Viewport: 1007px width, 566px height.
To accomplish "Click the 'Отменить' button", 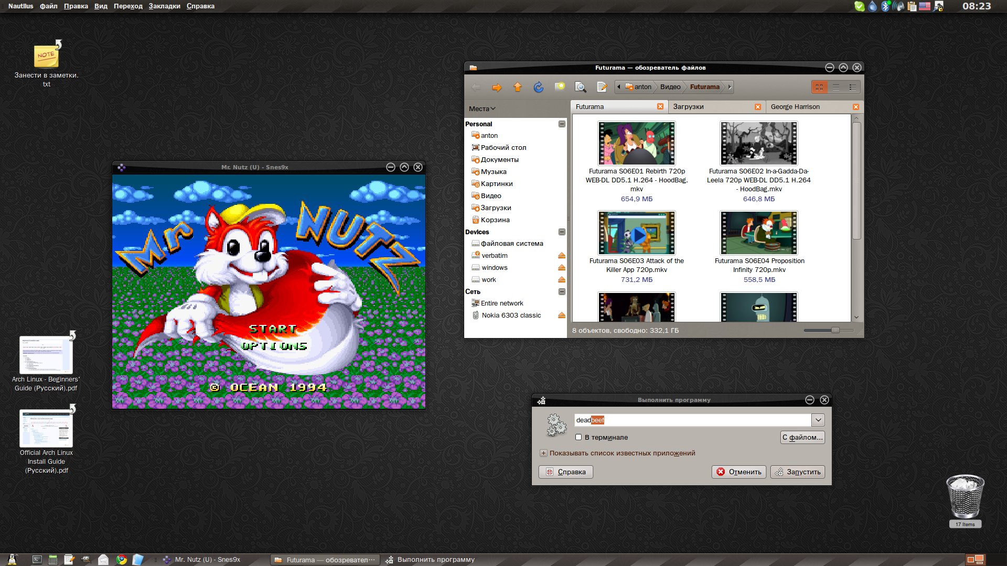I will [739, 472].
